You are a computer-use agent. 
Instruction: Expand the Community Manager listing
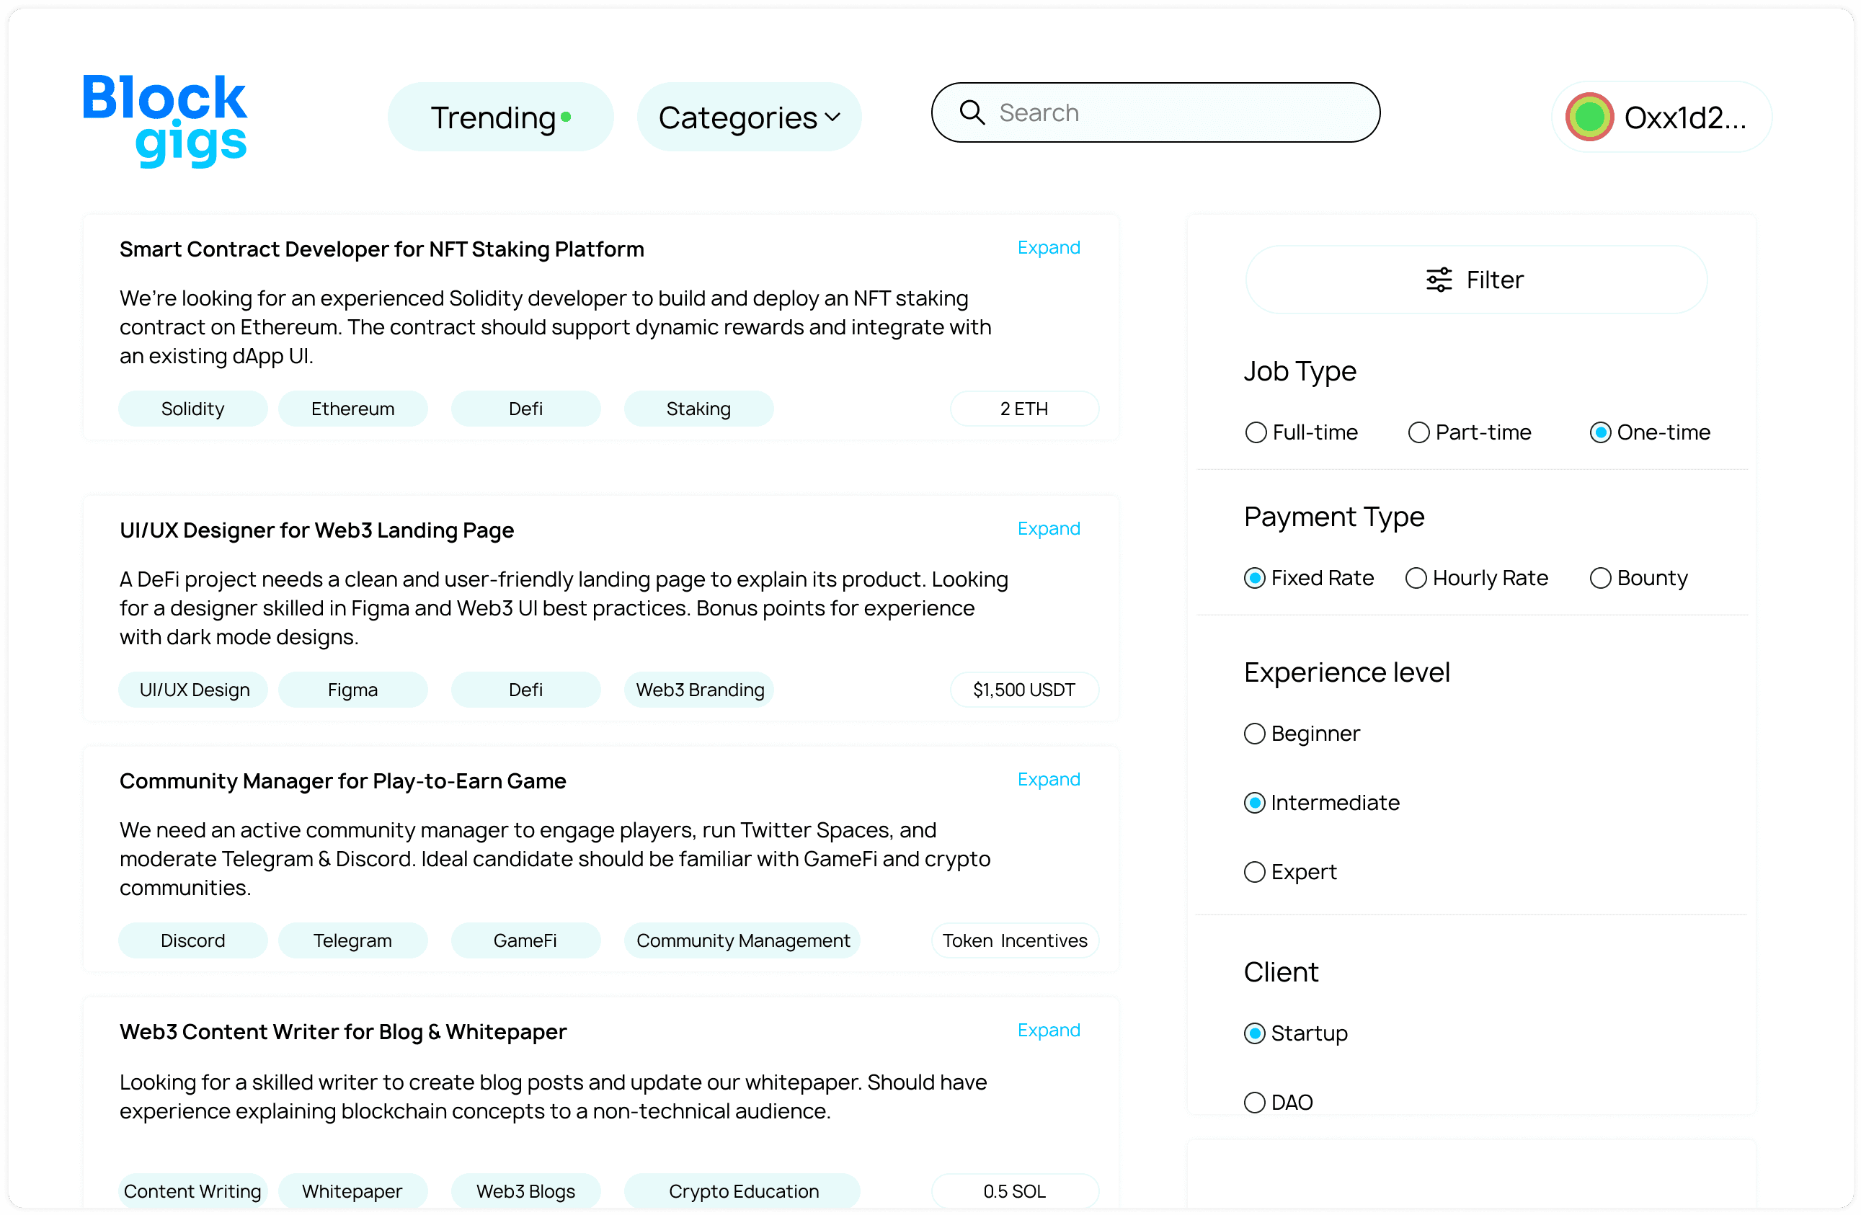click(x=1049, y=780)
